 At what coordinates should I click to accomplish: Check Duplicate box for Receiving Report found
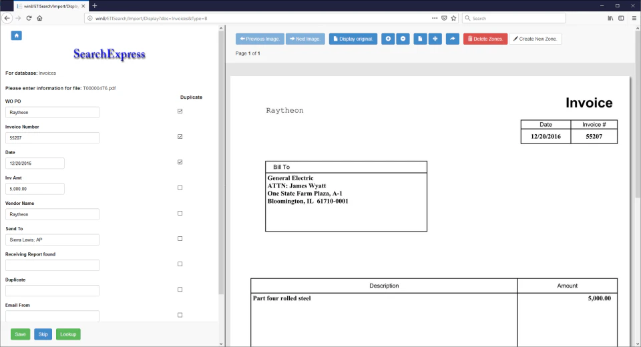(180, 264)
